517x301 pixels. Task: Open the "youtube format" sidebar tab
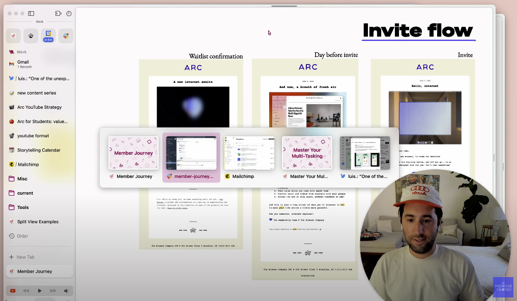(40, 136)
